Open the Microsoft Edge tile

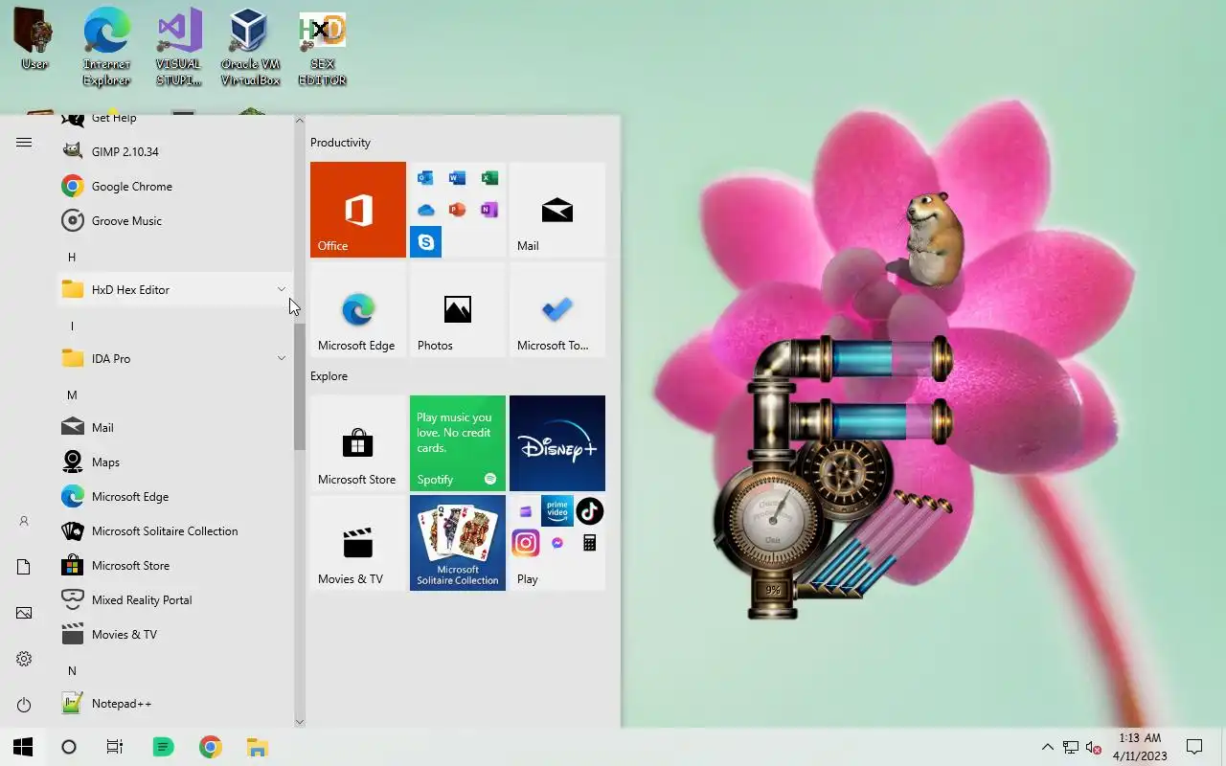pos(358,309)
